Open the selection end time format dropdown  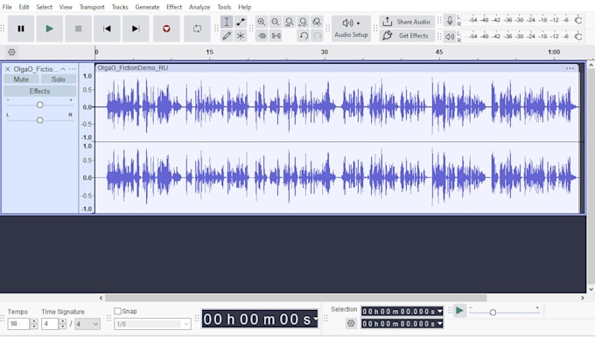tap(440, 324)
